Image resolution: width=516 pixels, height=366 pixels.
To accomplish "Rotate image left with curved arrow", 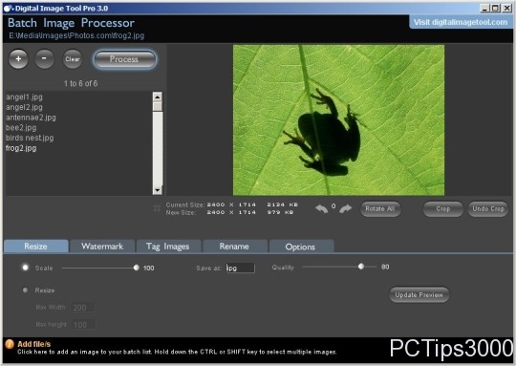I will [321, 208].
